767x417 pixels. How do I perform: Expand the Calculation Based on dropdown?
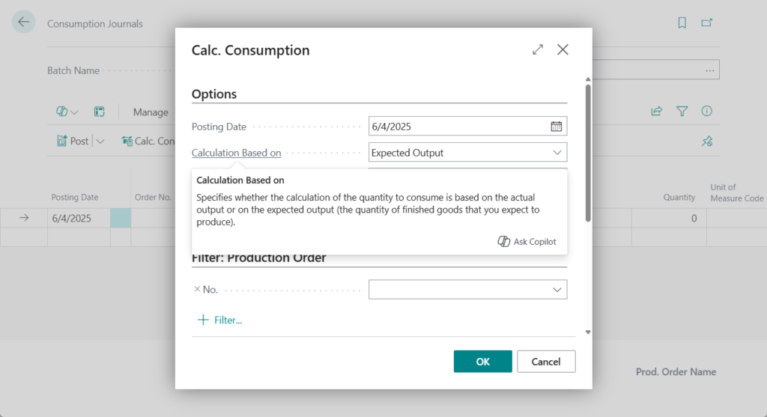pyautogui.click(x=557, y=153)
